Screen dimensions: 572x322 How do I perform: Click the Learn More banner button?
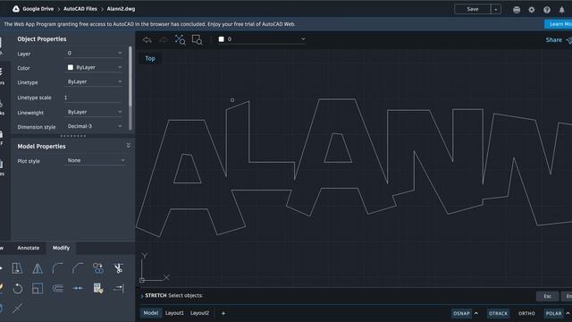point(559,24)
